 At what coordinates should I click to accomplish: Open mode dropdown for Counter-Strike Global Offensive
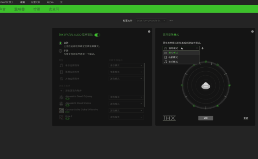point(126,111)
